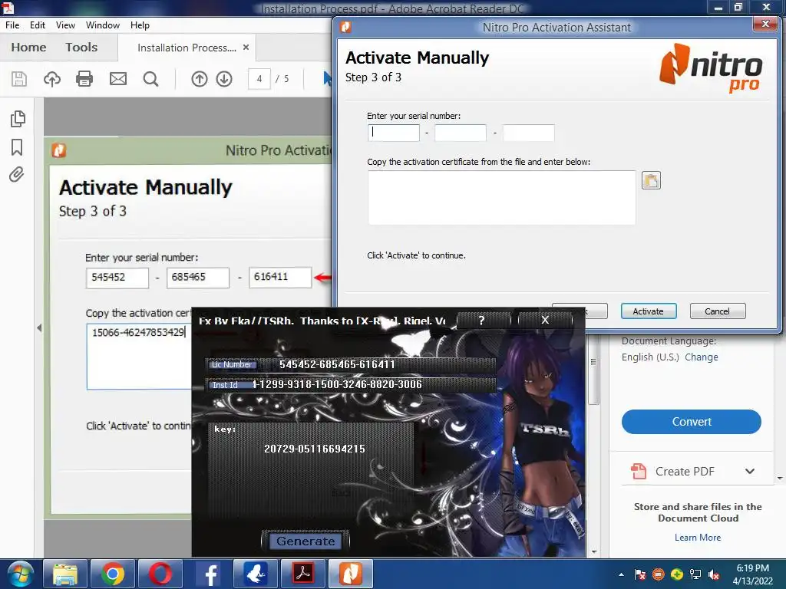Screen dimensions: 786x589
Task: Click the network tray icon
Action: tap(695, 574)
